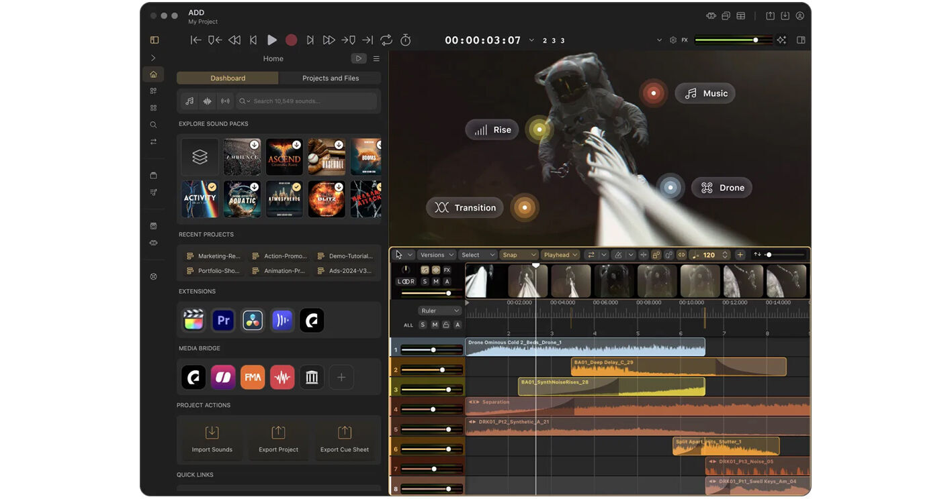Toggle the lock in the ALL tracks row

click(x=446, y=325)
